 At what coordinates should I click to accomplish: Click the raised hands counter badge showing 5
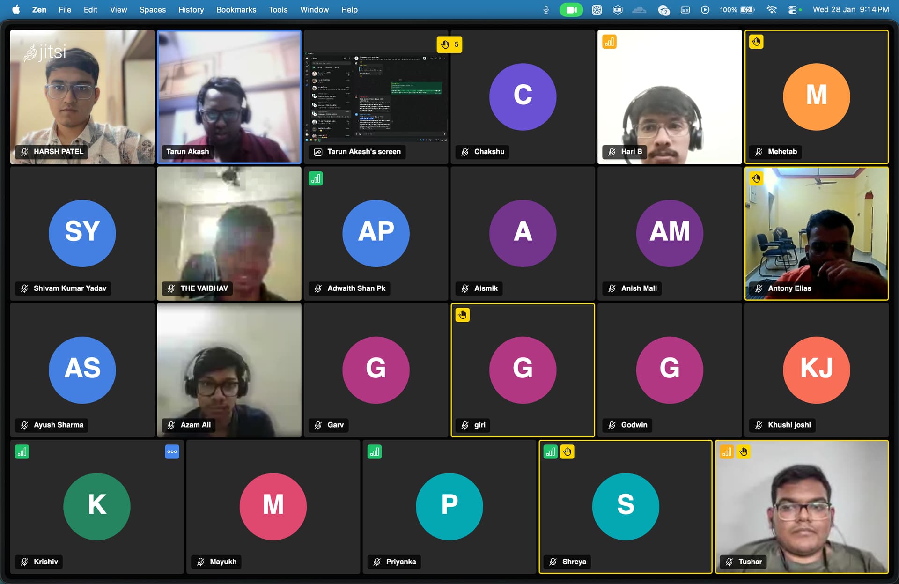449,44
